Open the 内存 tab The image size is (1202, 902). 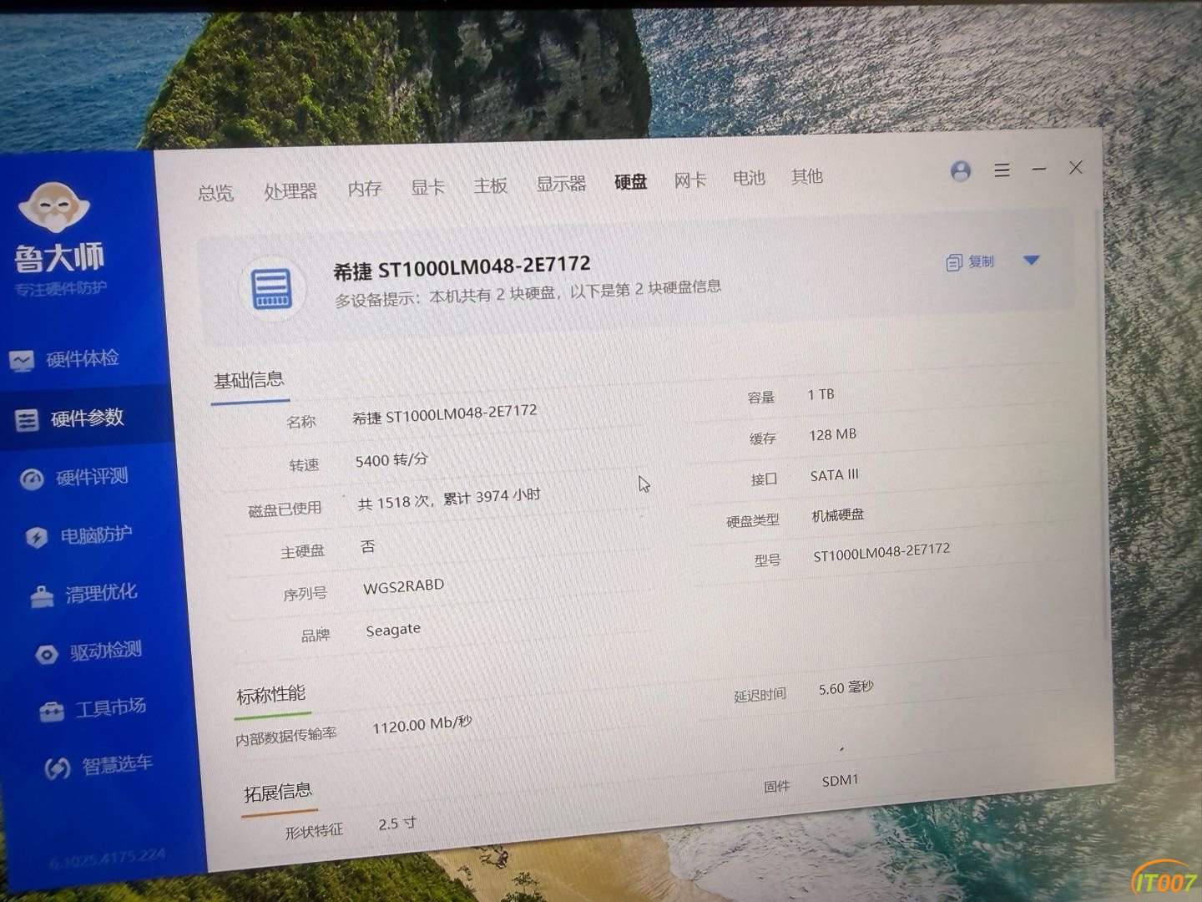(x=365, y=189)
